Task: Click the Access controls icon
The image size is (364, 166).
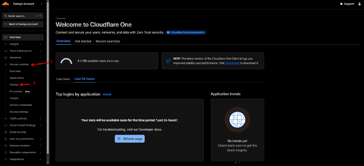Action: click(6, 64)
